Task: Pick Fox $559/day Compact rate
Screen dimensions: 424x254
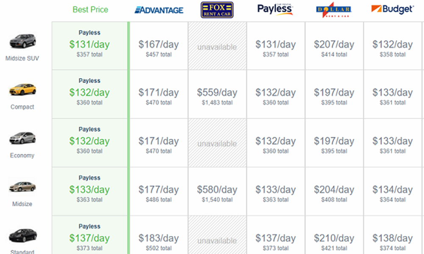Action: (x=217, y=93)
